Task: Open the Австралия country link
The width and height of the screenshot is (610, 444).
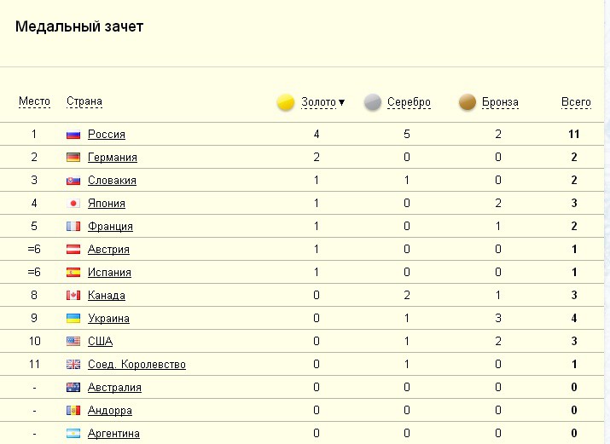Action: tap(114, 388)
